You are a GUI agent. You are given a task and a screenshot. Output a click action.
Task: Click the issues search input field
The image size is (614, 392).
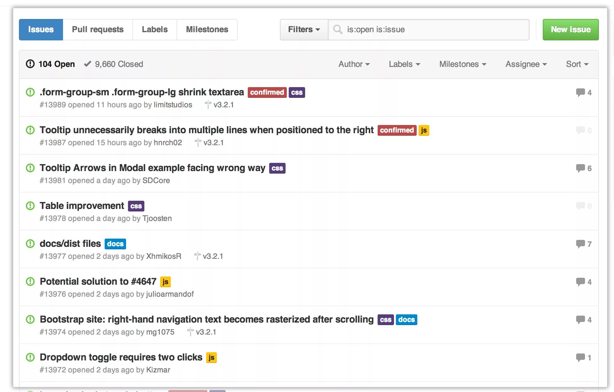[430, 29]
